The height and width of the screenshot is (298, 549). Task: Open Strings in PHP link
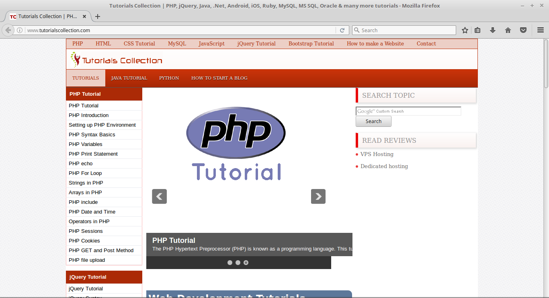point(86,183)
